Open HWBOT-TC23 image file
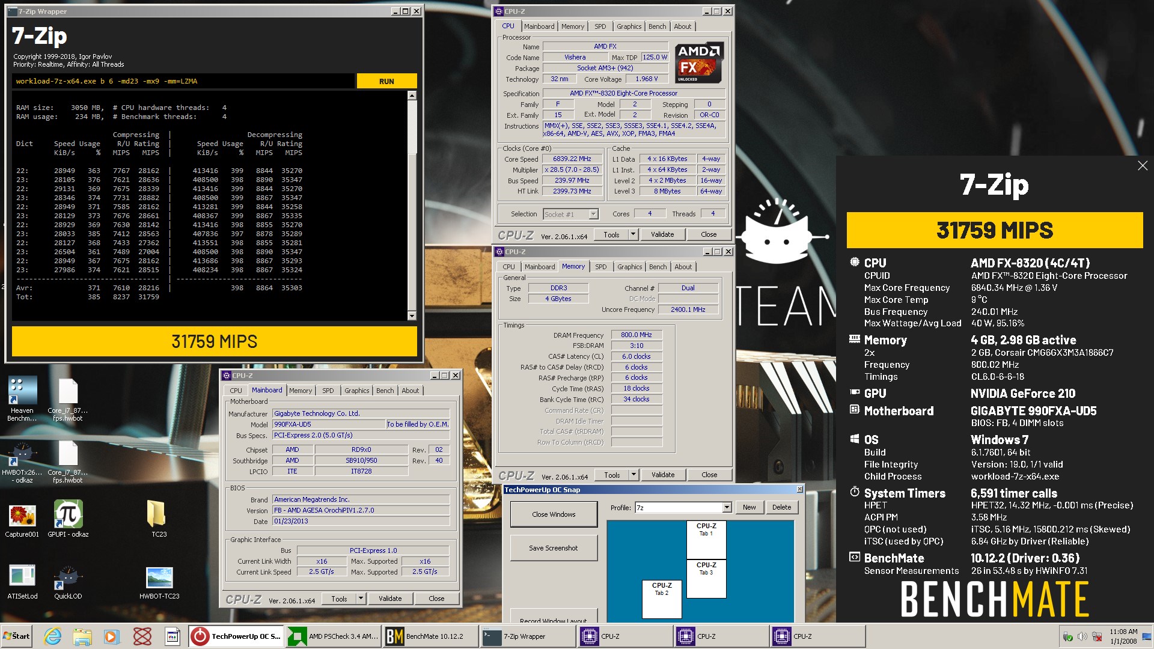This screenshot has width=1154, height=649. point(159,582)
